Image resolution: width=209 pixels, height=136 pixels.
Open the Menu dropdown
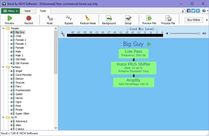point(11,11)
